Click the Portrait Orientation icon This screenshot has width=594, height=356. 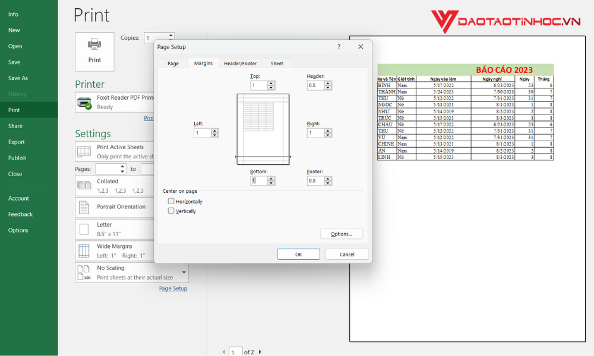pyautogui.click(x=83, y=206)
